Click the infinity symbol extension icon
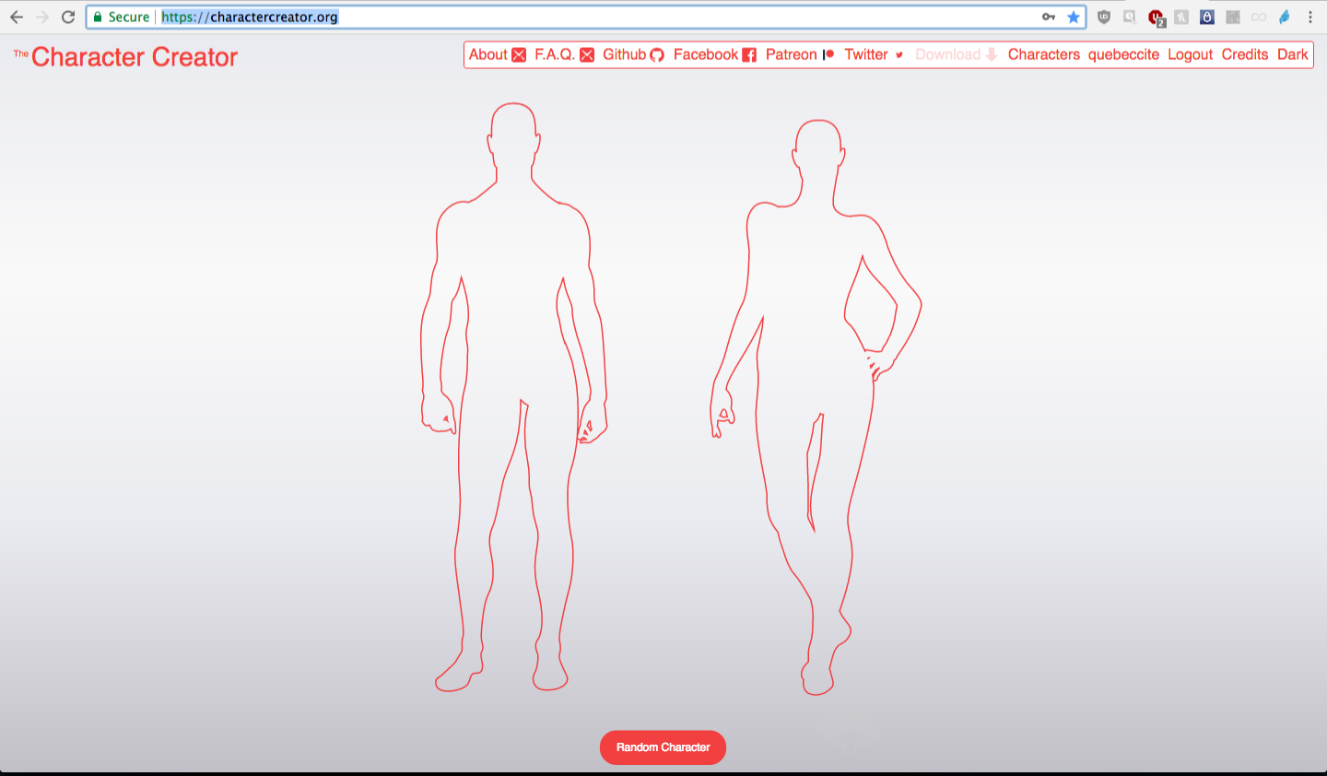The image size is (1327, 776). click(x=1259, y=17)
